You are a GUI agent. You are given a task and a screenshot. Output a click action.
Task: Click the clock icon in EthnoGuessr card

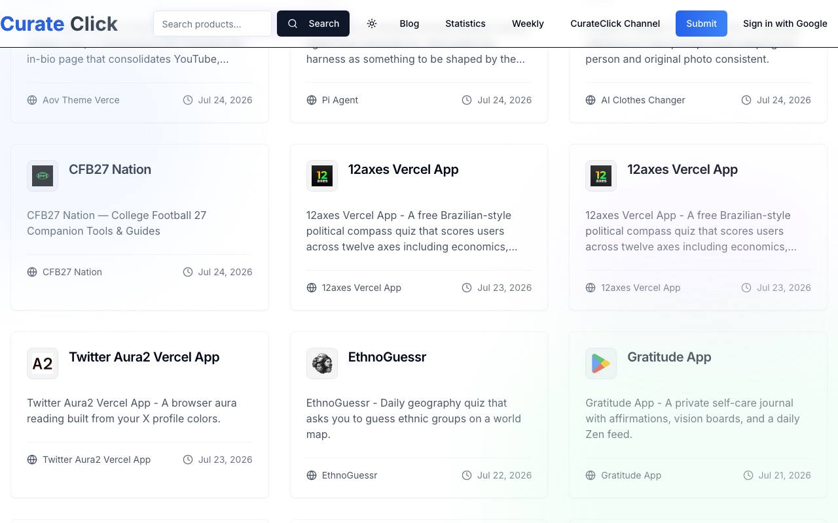[x=467, y=475]
